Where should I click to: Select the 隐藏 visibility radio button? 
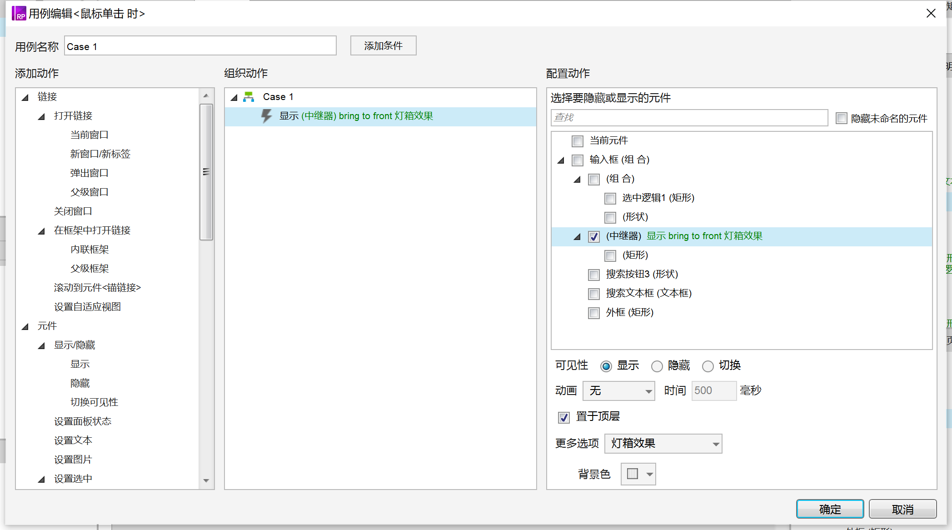657,366
